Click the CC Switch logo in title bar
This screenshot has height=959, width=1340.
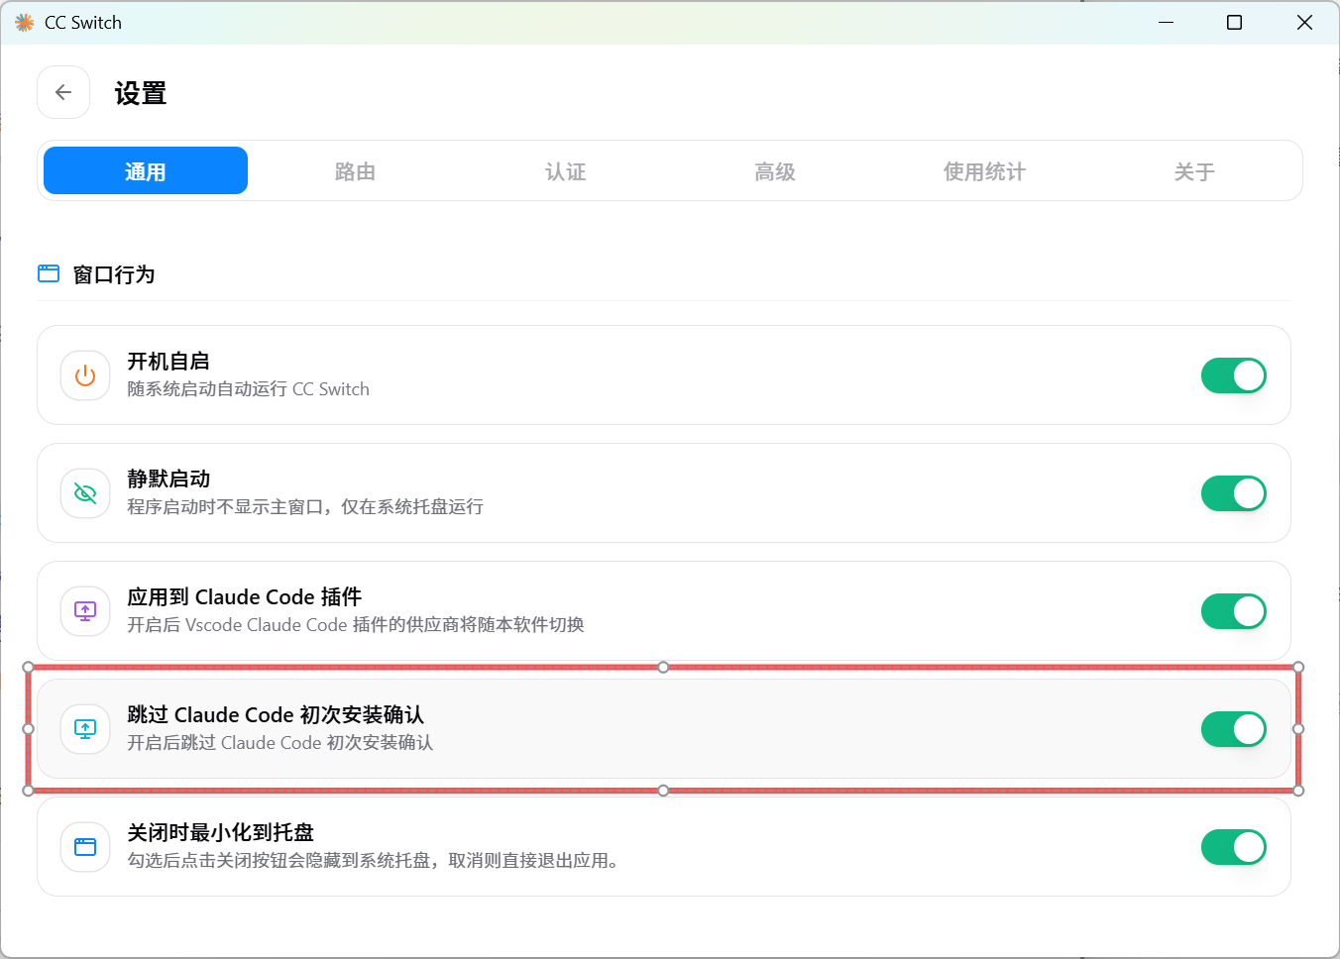(24, 22)
